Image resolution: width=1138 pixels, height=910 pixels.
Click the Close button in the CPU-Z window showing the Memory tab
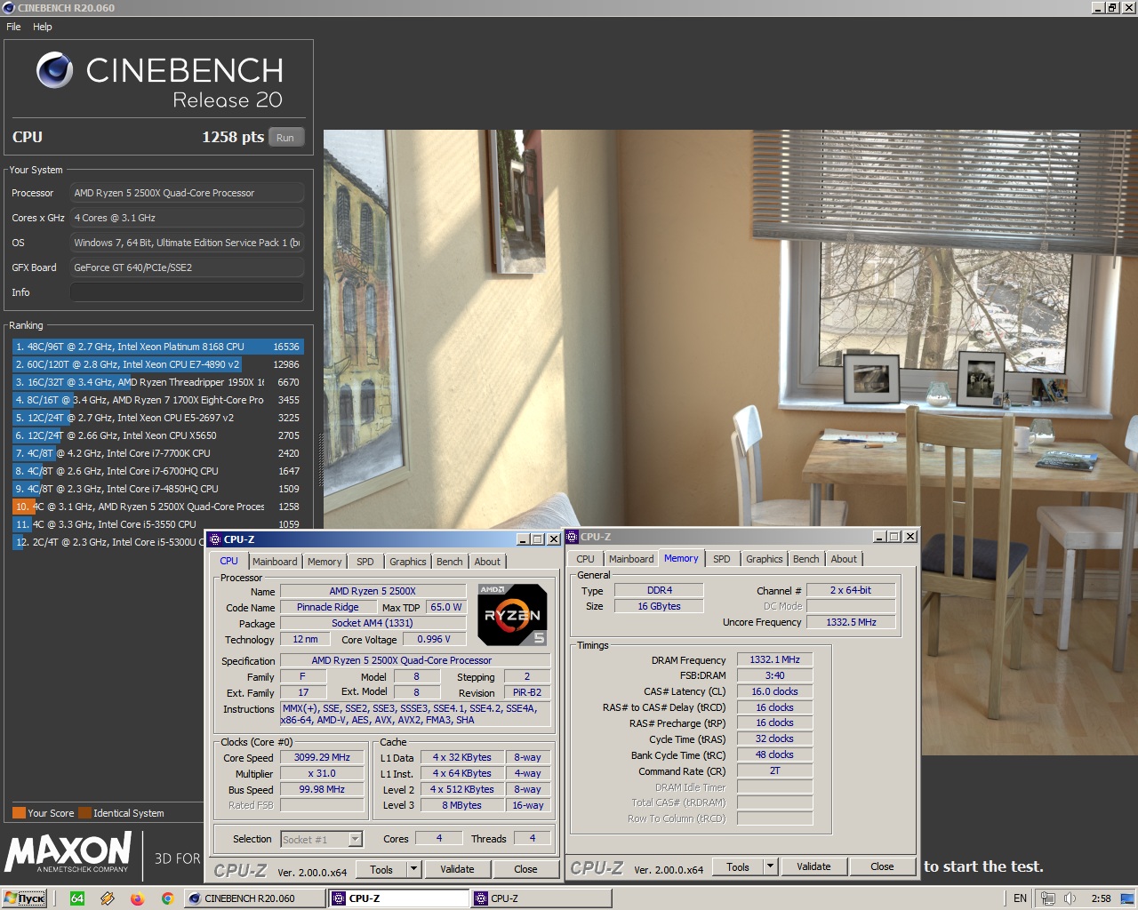coord(882,866)
